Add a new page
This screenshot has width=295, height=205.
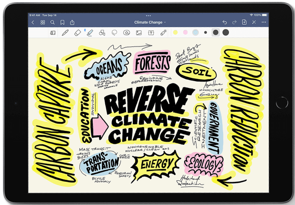point(244,22)
